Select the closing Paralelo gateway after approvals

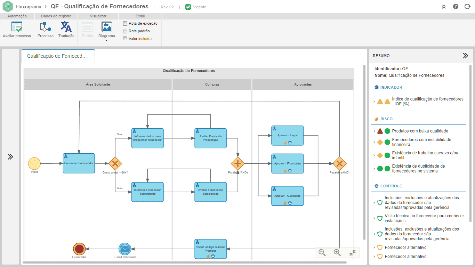click(x=339, y=163)
